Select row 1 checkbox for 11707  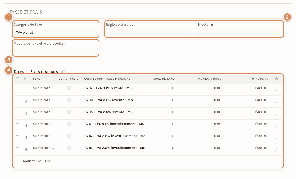pos(18,89)
